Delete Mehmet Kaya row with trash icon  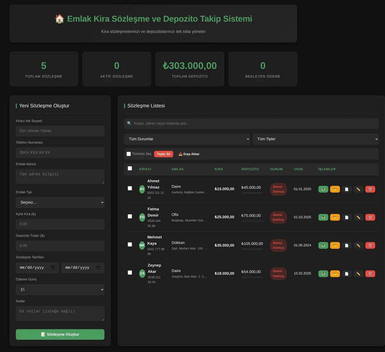point(370,245)
